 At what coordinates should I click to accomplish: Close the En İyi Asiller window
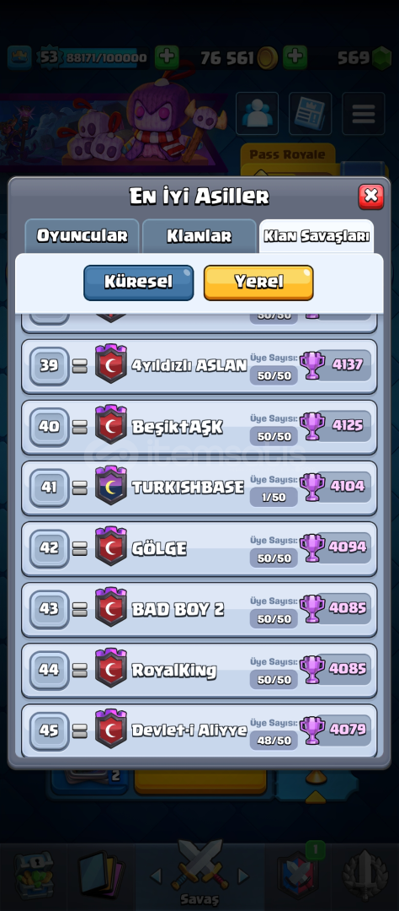[370, 197]
